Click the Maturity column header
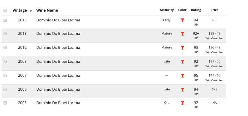Screen dimensions: 248x116 pyautogui.click(x=167, y=10)
